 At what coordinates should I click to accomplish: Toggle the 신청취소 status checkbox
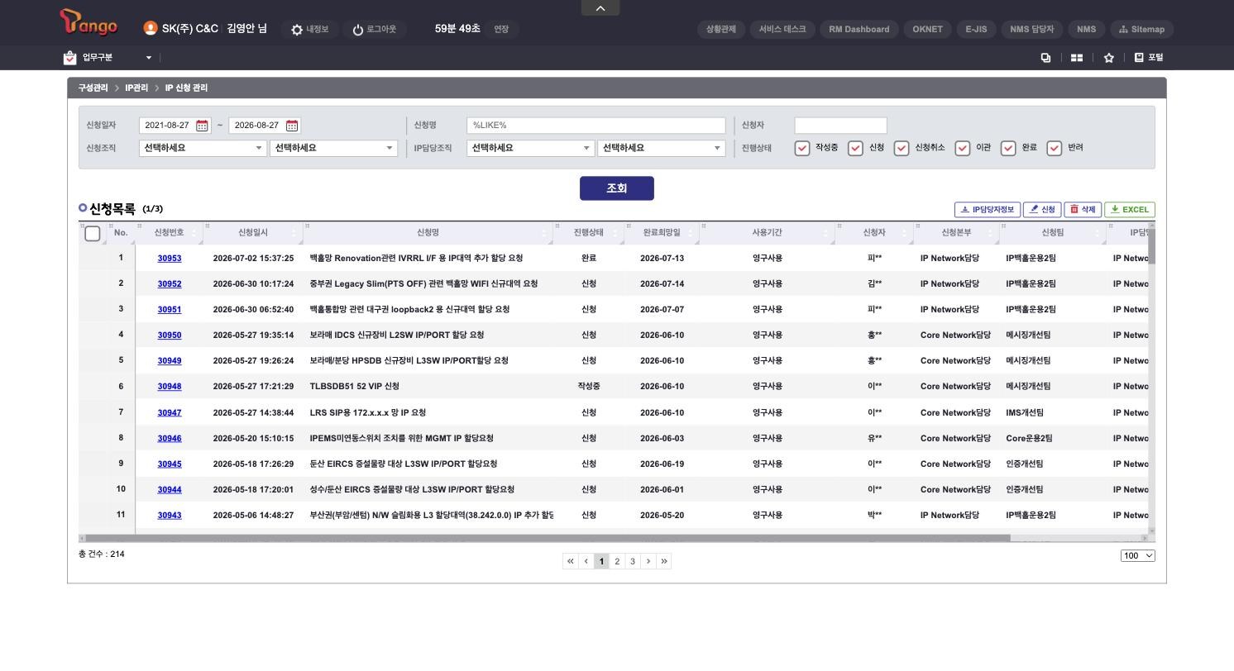(x=902, y=148)
